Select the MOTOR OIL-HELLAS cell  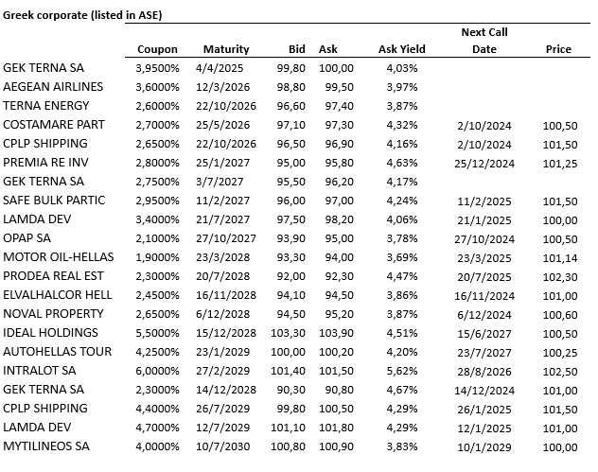click(x=58, y=257)
